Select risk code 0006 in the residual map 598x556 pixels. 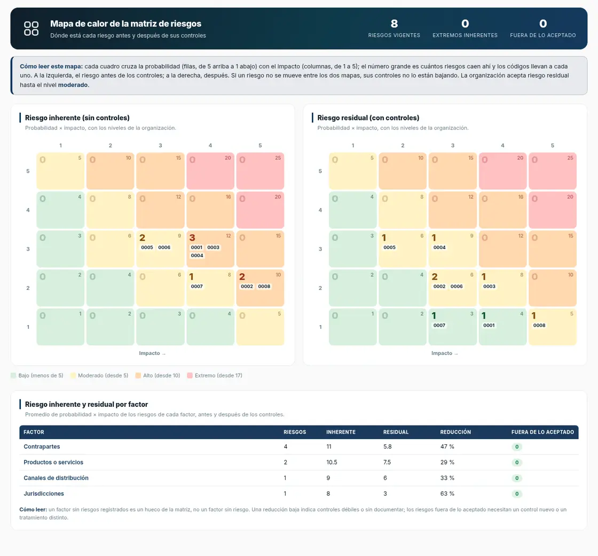pos(457,287)
